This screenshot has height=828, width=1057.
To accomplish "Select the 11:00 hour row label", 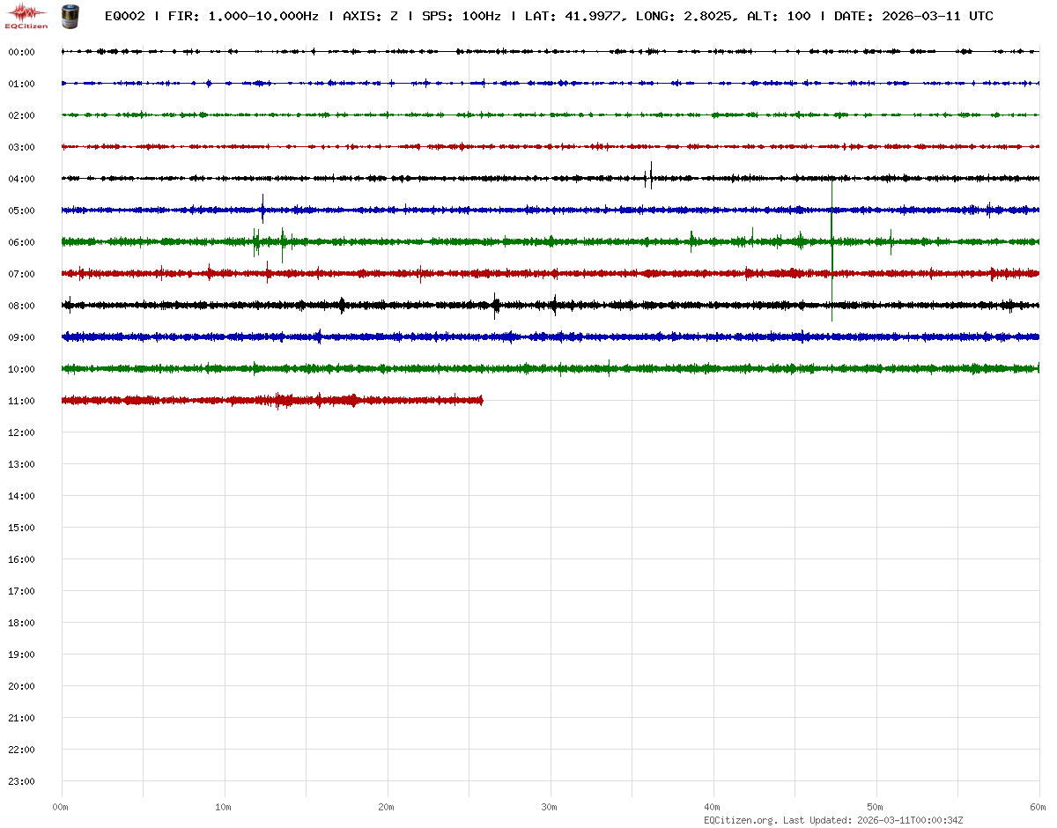I will [21, 401].
